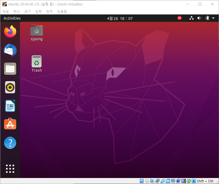
Task: Click the VirtualBox title bar app icon
Action: pyautogui.click(x=4, y=4)
